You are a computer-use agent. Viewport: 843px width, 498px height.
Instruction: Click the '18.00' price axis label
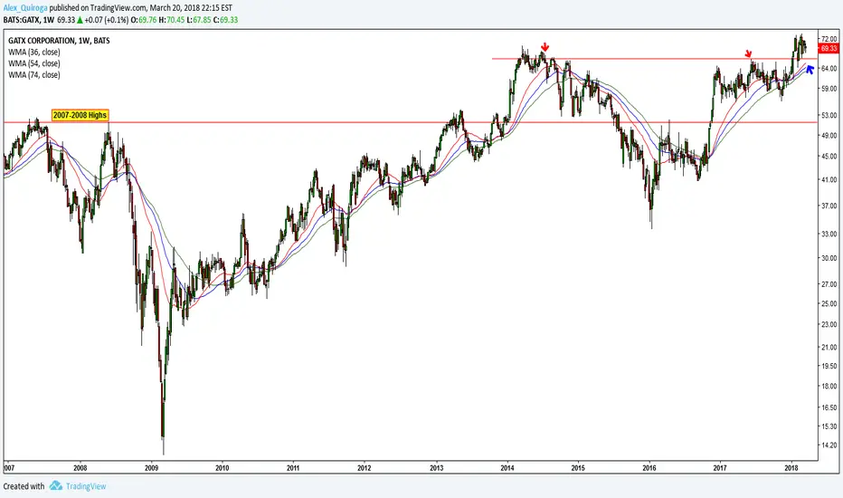(829, 386)
